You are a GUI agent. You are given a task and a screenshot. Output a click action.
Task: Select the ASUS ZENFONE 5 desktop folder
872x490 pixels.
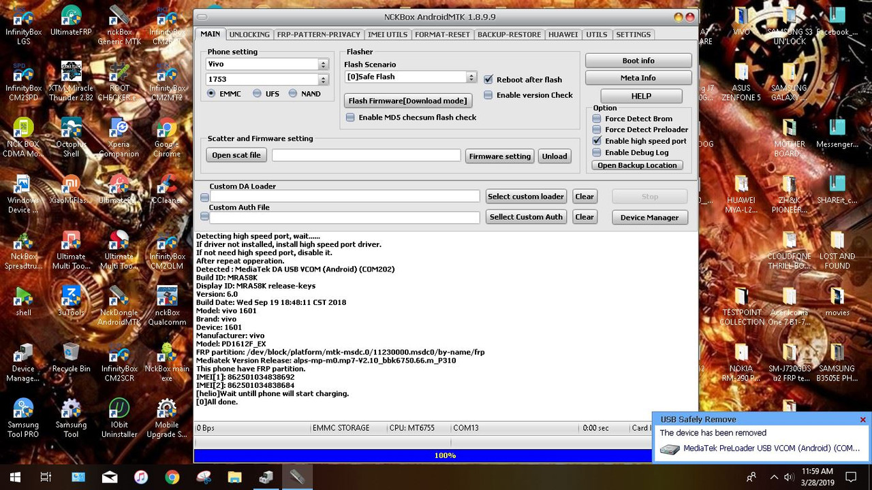[741, 81]
